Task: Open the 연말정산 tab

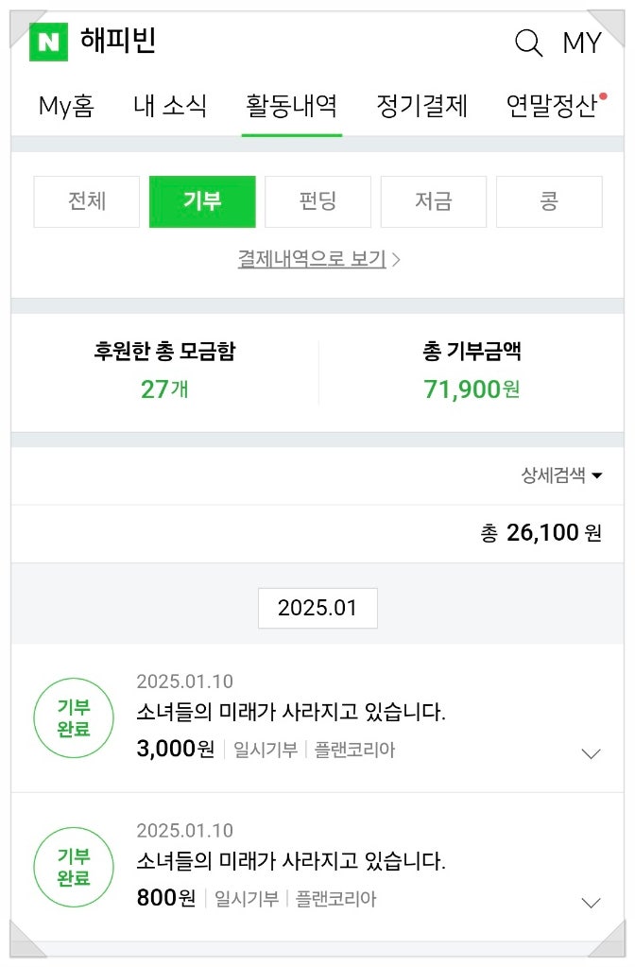Action: point(552,105)
